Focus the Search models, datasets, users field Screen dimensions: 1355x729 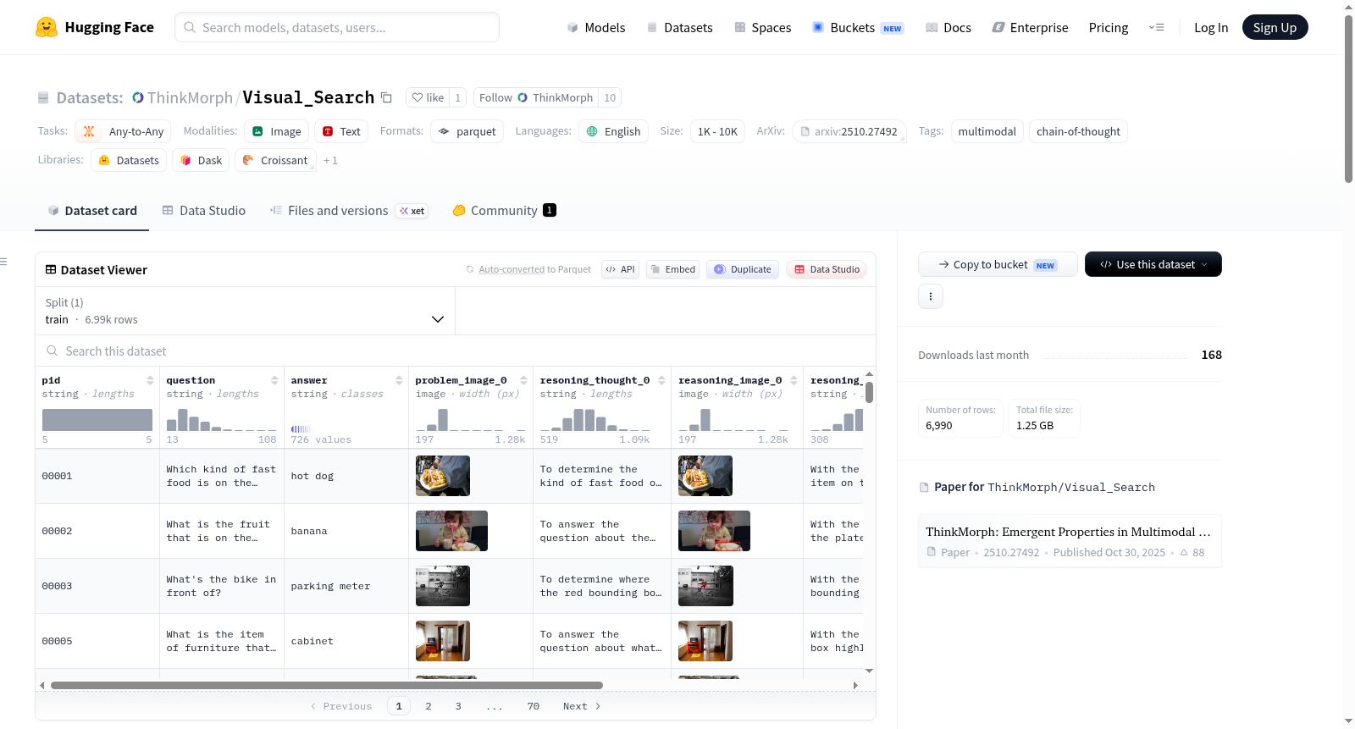(x=337, y=27)
